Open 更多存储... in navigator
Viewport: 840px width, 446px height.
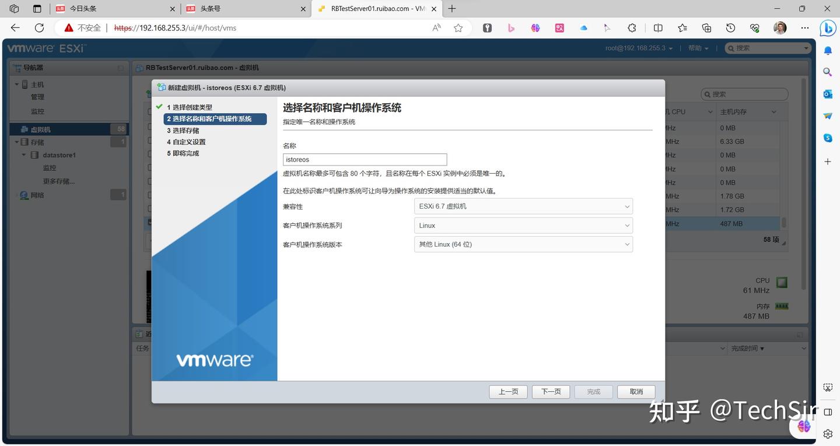(59, 181)
